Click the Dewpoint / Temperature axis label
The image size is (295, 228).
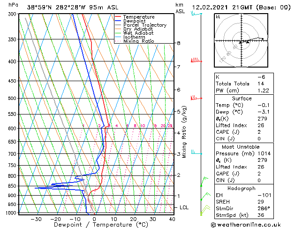point(101,225)
